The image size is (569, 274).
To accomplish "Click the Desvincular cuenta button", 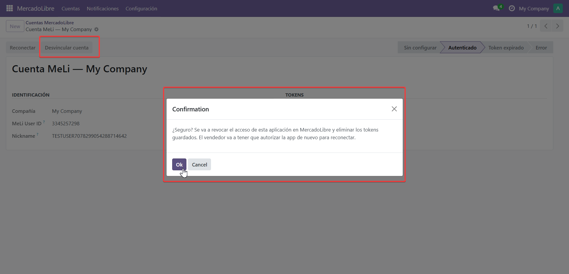I will tap(67, 48).
